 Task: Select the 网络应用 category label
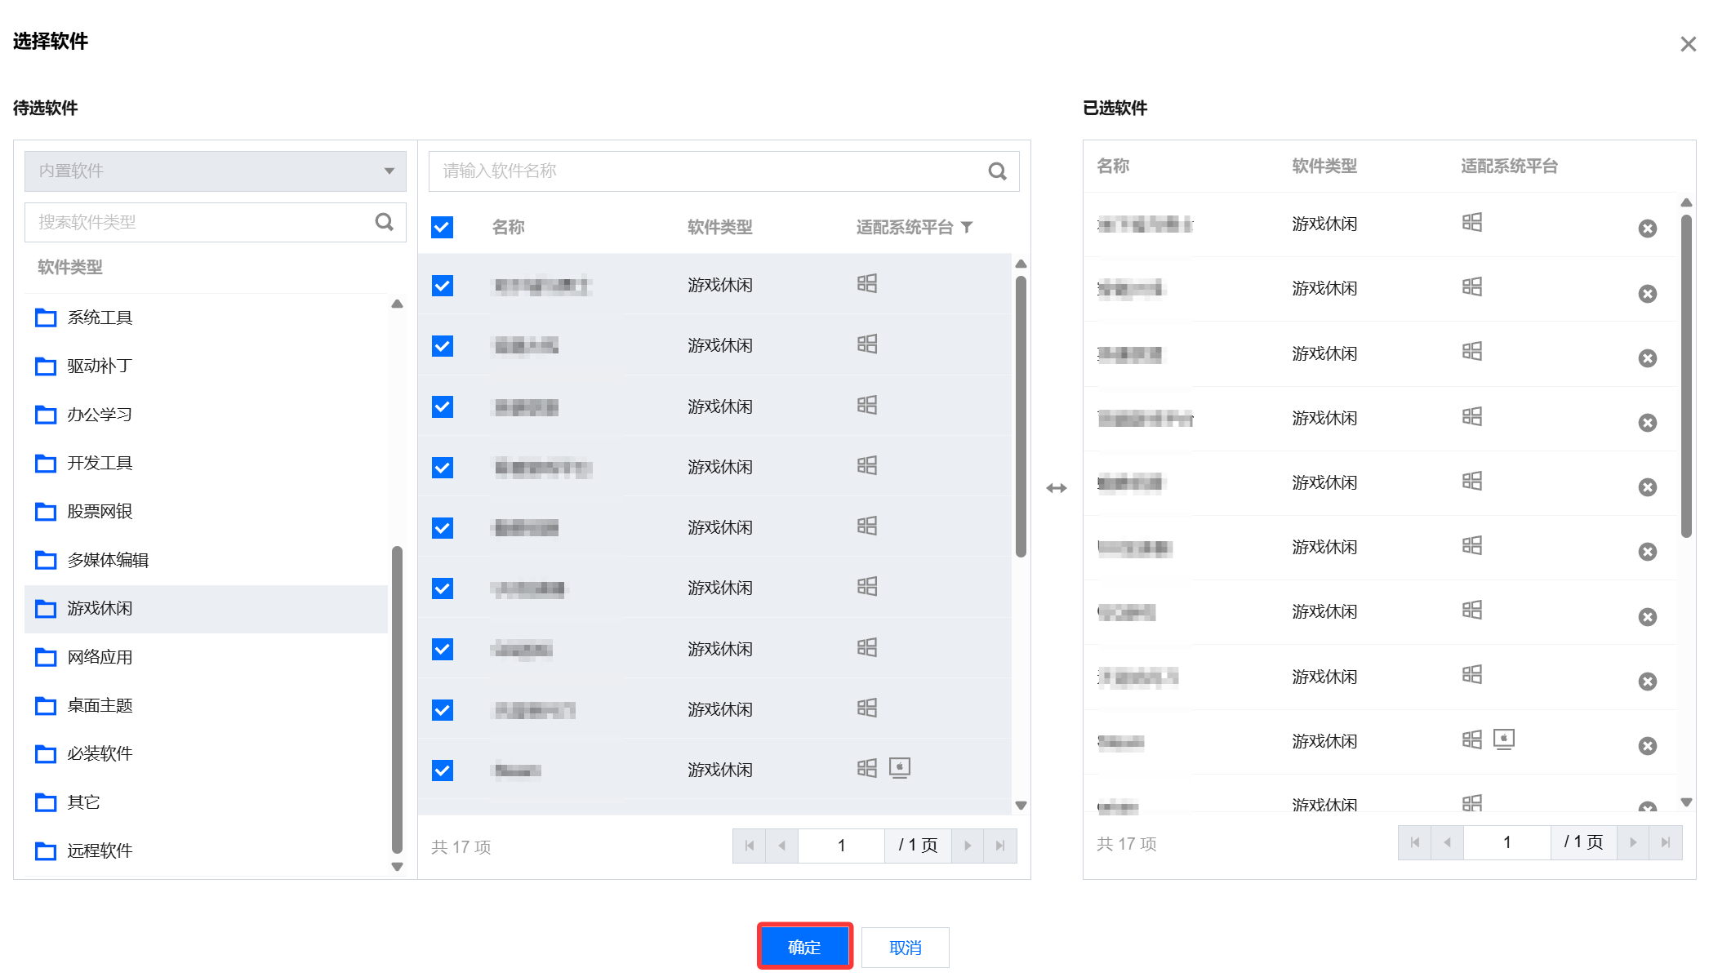click(x=100, y=657)
